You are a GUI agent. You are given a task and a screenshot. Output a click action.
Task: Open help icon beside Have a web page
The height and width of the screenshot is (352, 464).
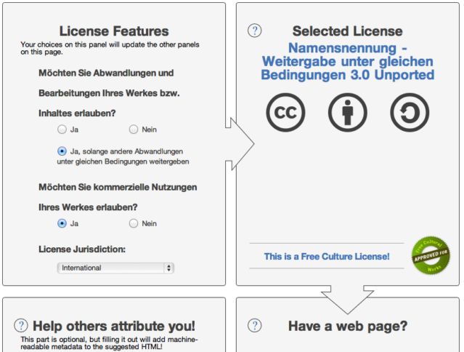(x=254, y=326)
